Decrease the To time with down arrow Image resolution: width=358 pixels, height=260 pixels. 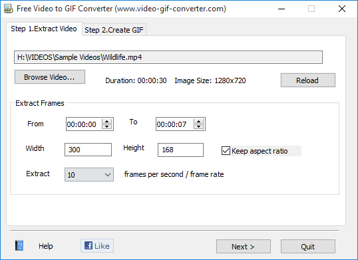(199, 126)
